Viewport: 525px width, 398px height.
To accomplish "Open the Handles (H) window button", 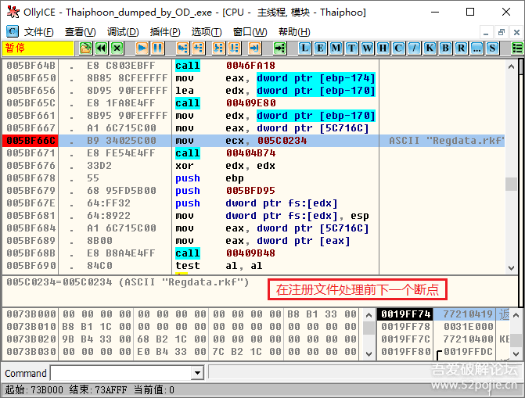I will (x=383, y=48).
